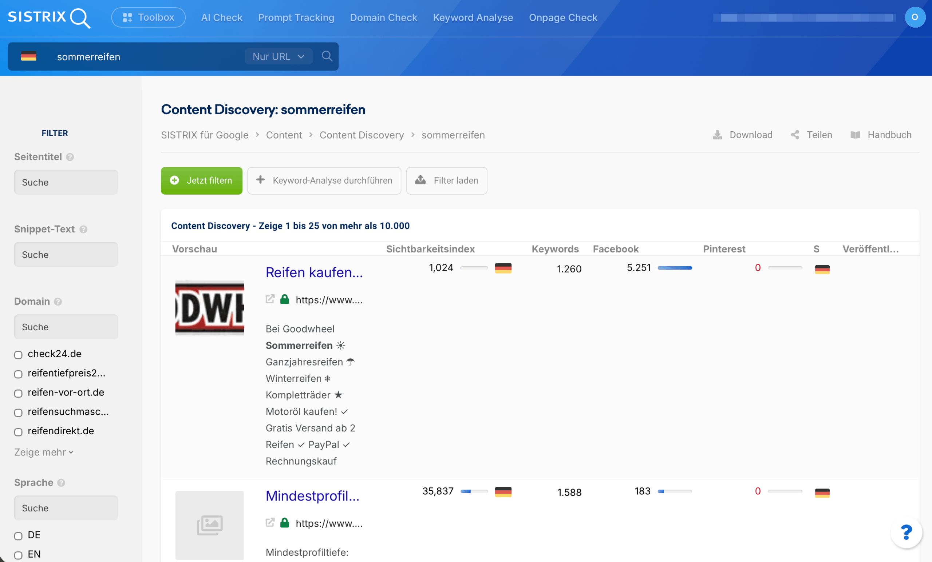Open Domain filter help icon
The height and width of the screenshot is (562, 932).
click(x=58, y=302)
